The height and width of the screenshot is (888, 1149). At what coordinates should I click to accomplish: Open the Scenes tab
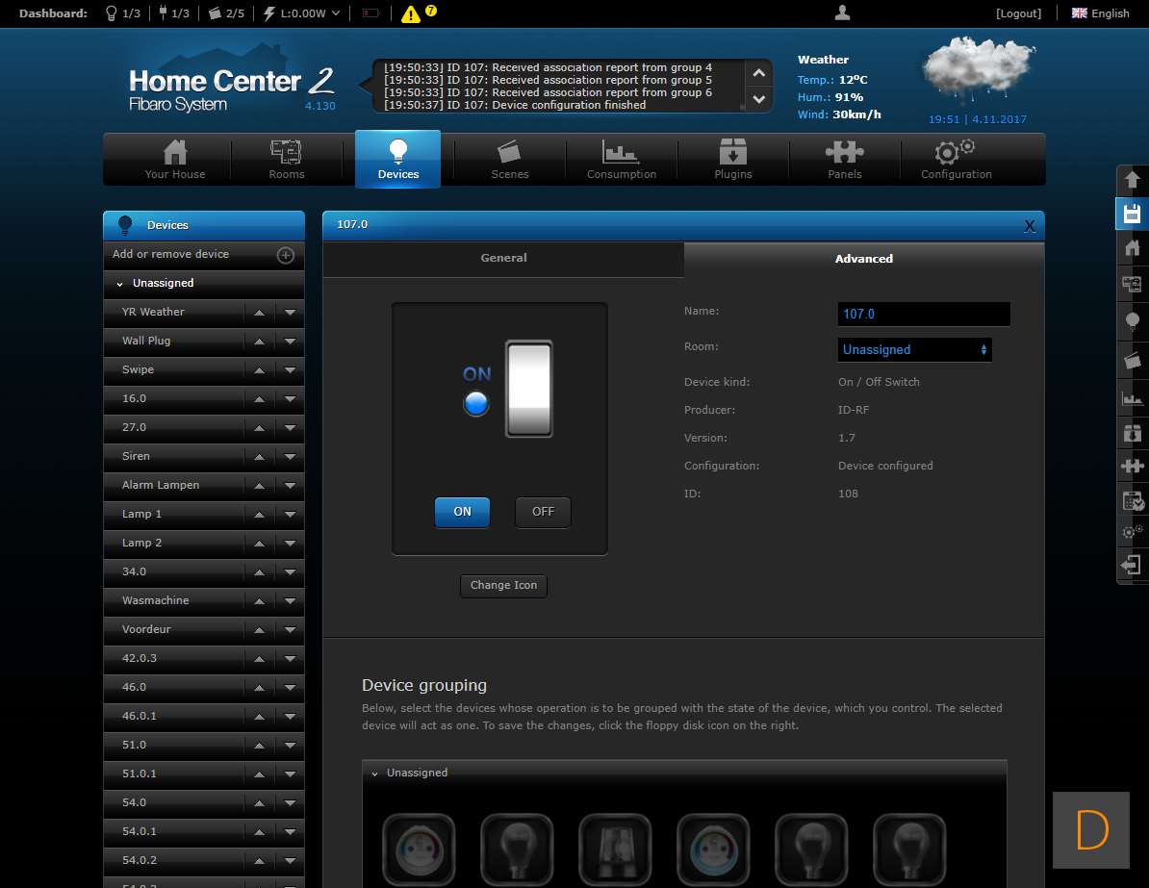(510, 160)
